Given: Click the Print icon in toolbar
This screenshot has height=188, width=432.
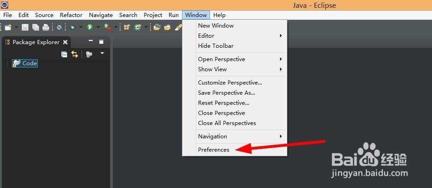Looking at the screenshot, I should (x=46, y=27).
